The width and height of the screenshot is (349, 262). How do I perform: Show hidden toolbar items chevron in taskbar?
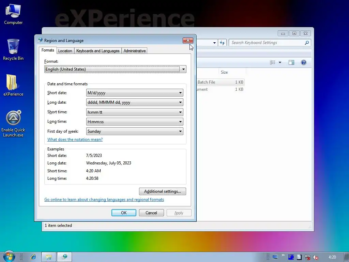[283, 255]
